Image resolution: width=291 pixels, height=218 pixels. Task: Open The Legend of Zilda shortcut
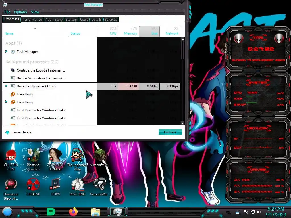pyautogui.click(x=77, y=160)
